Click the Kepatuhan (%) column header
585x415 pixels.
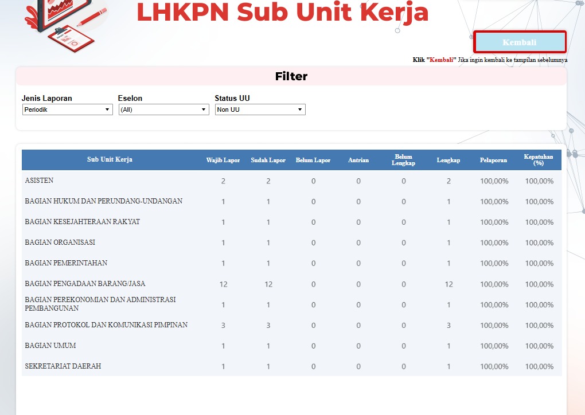tap(539, 160)
